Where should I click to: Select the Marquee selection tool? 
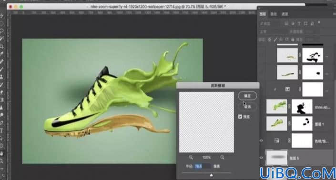point(2,23)
